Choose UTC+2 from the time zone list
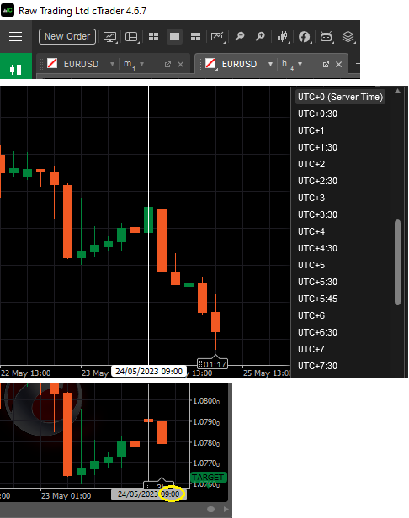409x518 pixels. click(311, 164)
